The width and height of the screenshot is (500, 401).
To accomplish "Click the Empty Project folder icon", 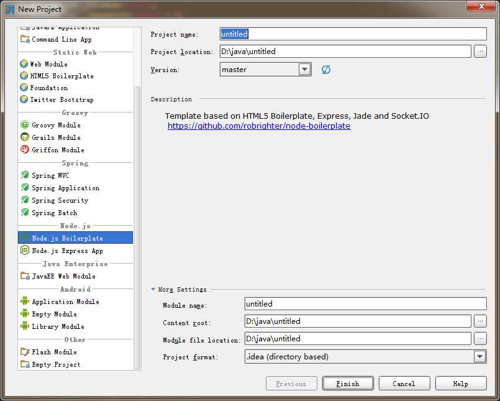I will pos(25,364).
